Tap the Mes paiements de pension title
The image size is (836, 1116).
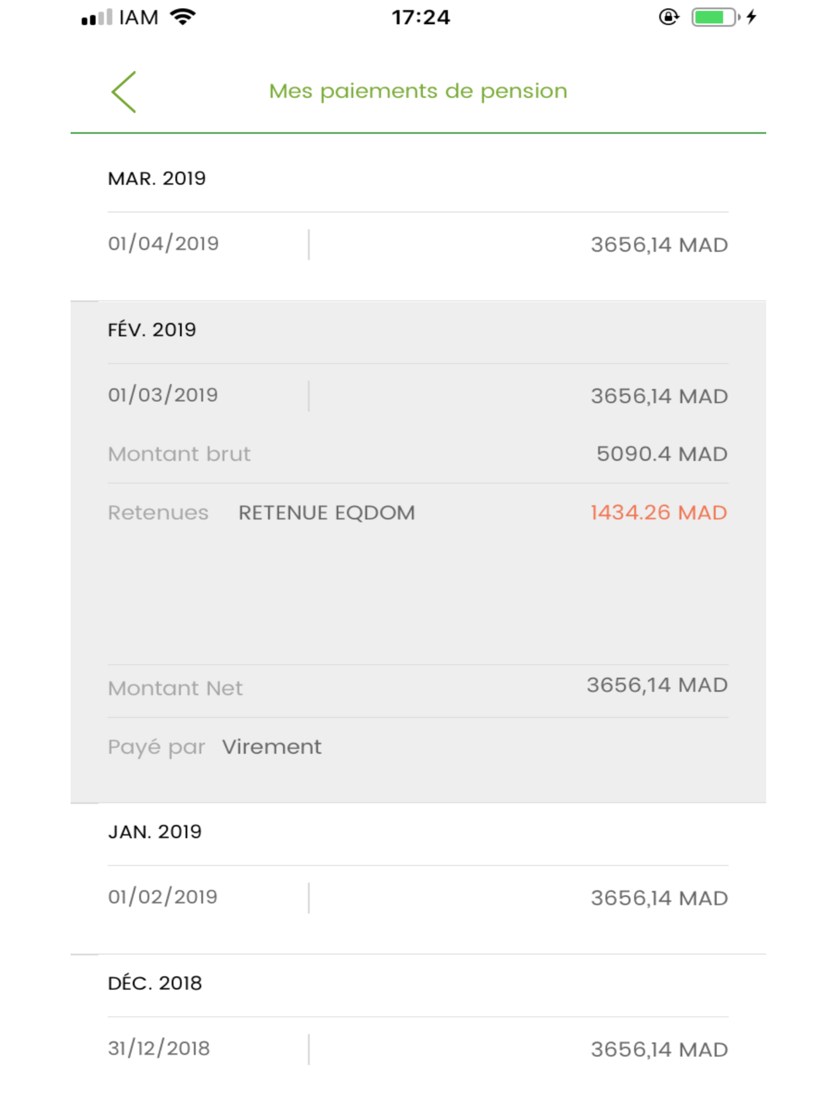418,92
